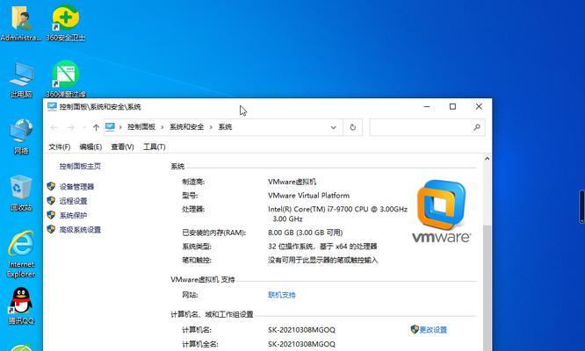
Task: Click shield icon beside 远程设置
Action: 51,200
